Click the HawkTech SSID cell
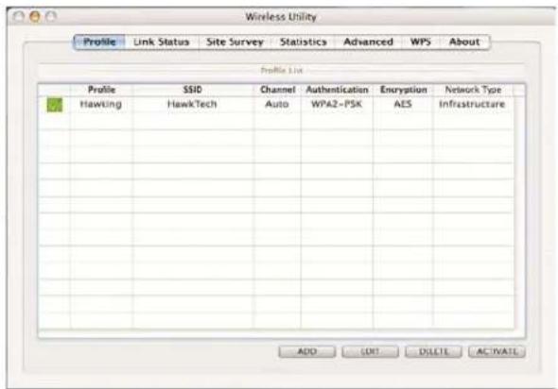The width and height of the screenshot is (558, 389). pyautogui.click(x=193, y=105)
